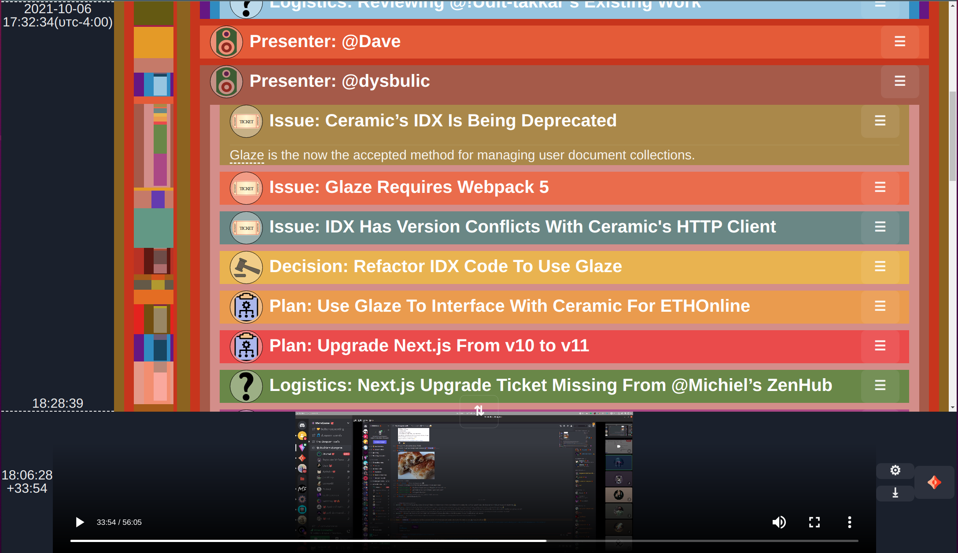The width and height of the screenshot is (958, 553).
Task: Click plan icon for Use Glaze ETHOnline
Action: pos(246,307)
